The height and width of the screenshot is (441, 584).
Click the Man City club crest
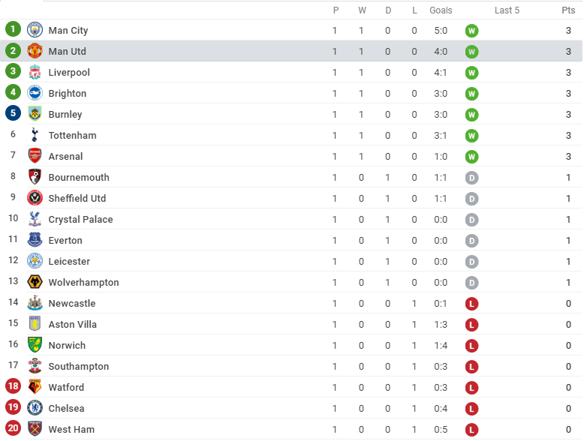[35, 30]
